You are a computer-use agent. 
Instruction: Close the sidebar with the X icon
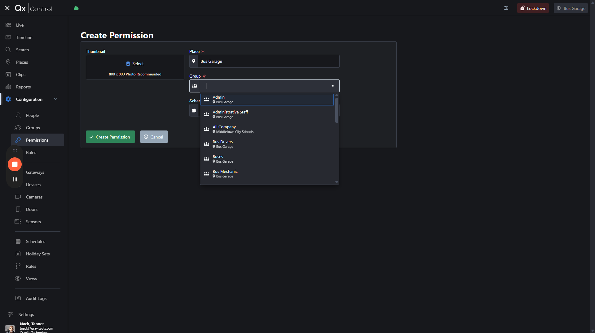[7, 8]
